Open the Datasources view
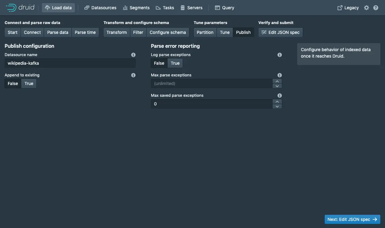 [x=100, y=8]
